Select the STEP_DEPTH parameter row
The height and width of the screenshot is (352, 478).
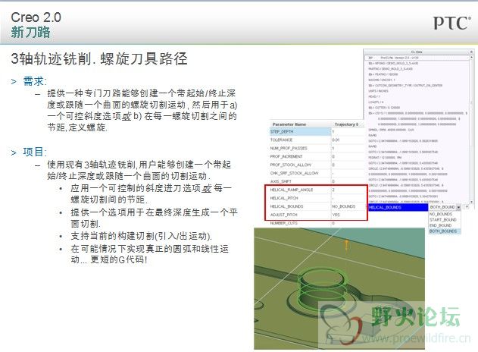[x=300, y=131]
